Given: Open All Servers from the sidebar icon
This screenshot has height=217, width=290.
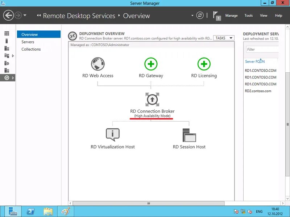Looking at the screenshot, I should click(7, 48).
